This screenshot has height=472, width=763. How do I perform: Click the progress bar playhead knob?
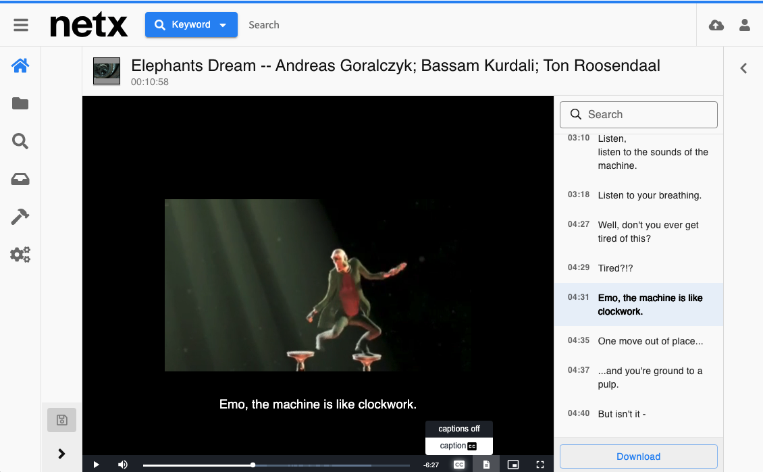point(253,465)
